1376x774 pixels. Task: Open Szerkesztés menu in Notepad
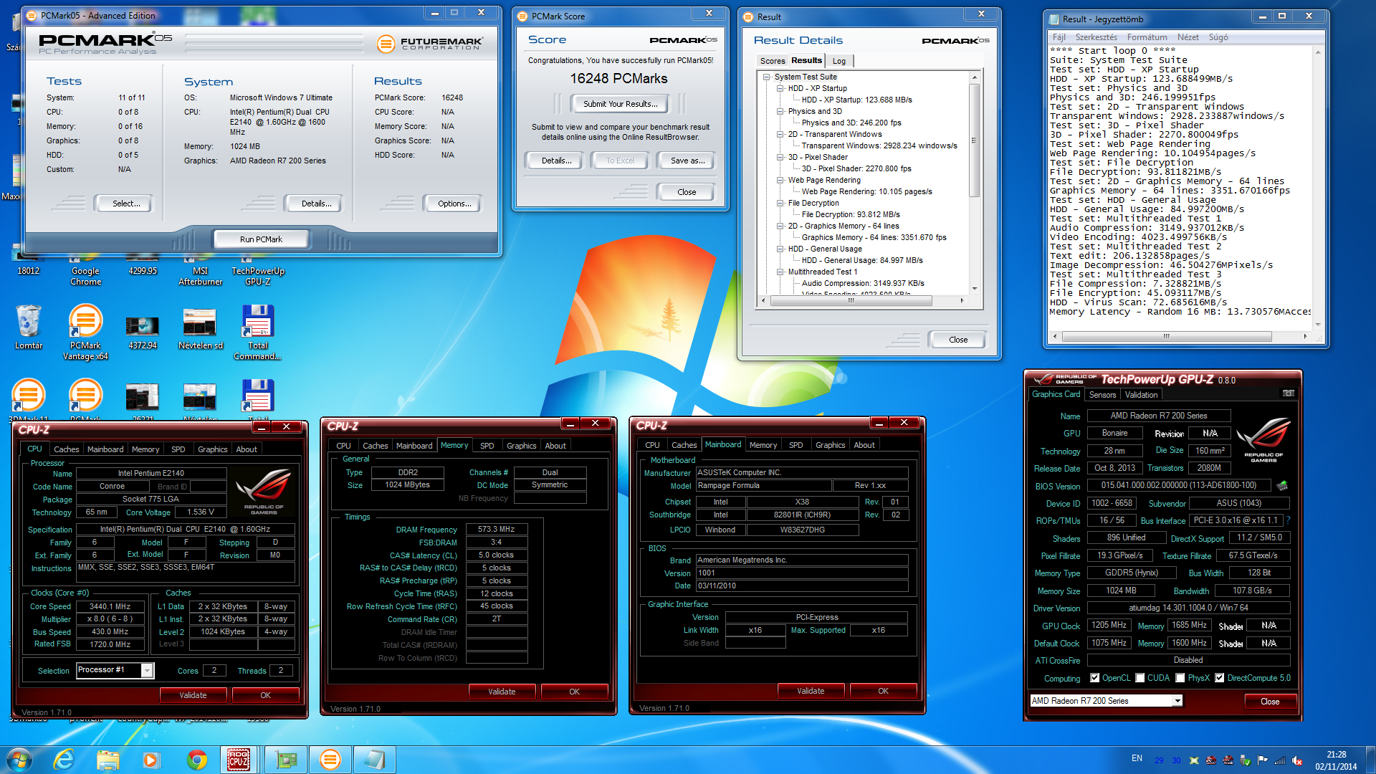coord(1096,37)
